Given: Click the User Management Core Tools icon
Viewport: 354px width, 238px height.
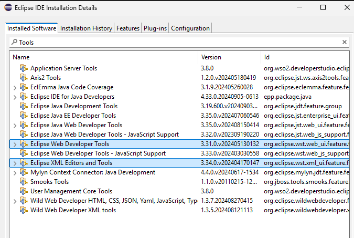Looking at the screenshot, I should (x=24, y=191).
